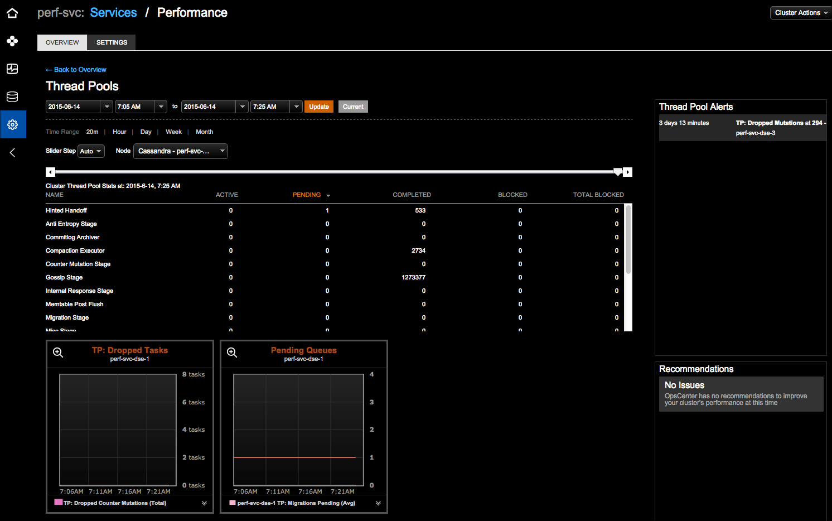
Task: Open the Node dropdown showing Cassandra - perf-svc
Action: click(180, 151)
